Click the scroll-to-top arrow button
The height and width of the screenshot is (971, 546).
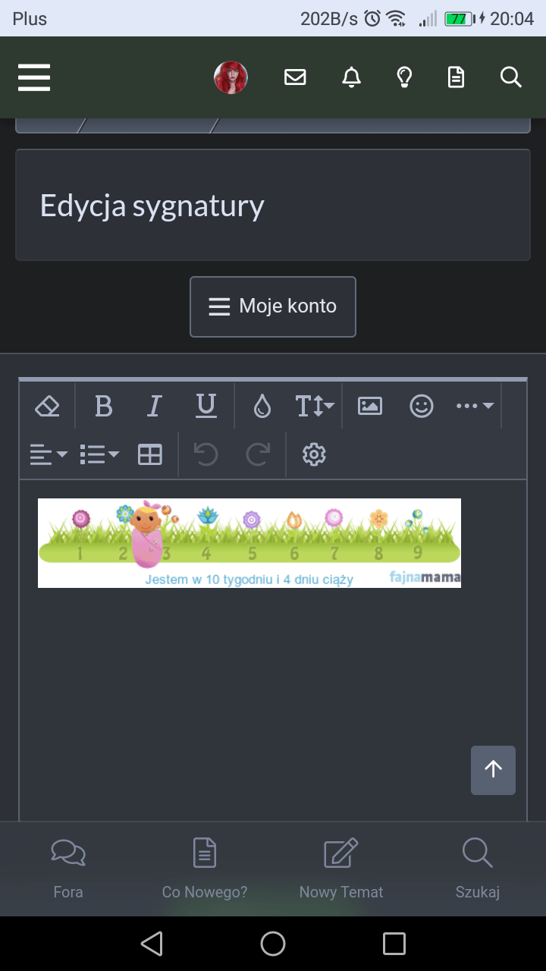[494, 770]
